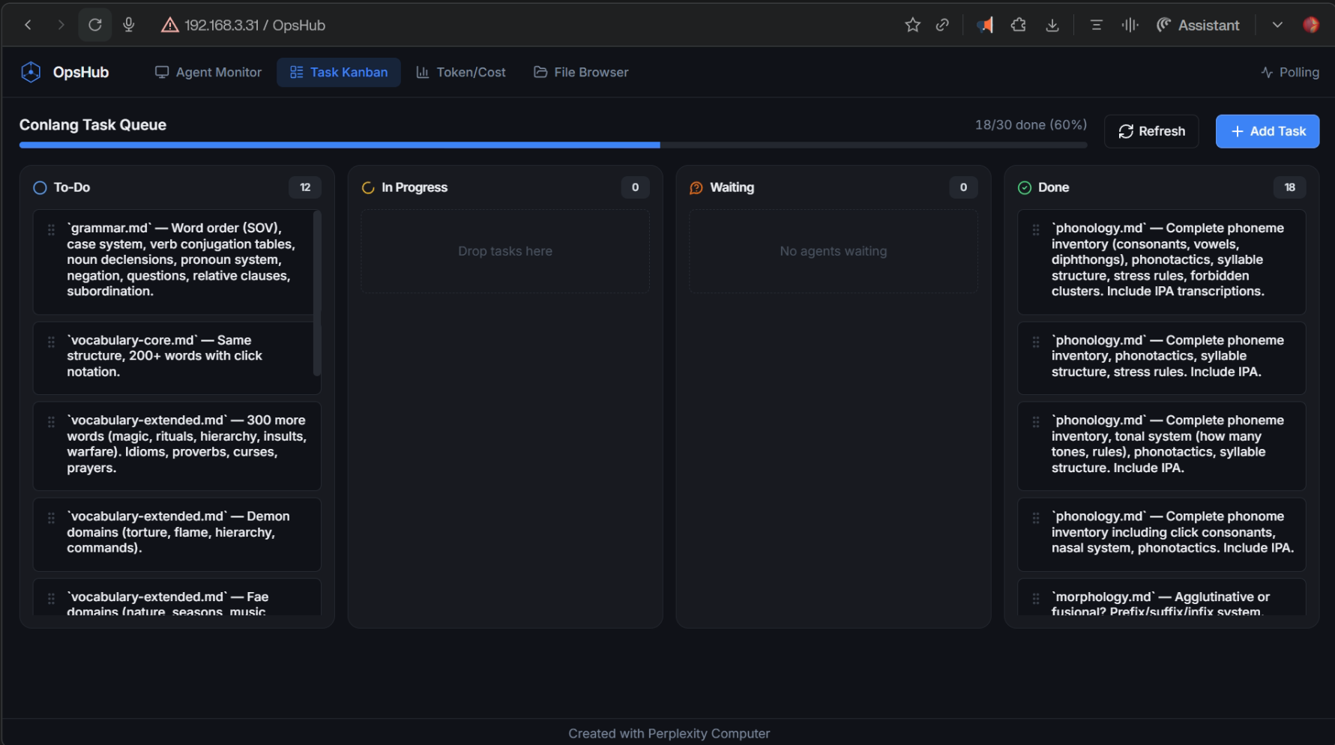Click the microphone icon in address bar
The width and height of the screenshot is (1335, 745).
(x=129, y=25)
